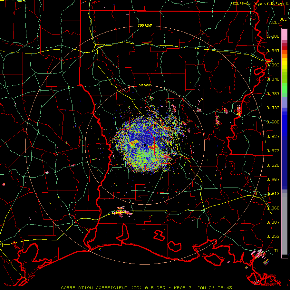Click the KPOE station identifier
Image resolution: width=290 pixels, height=290 pixels.
click(x=180, y=288)
